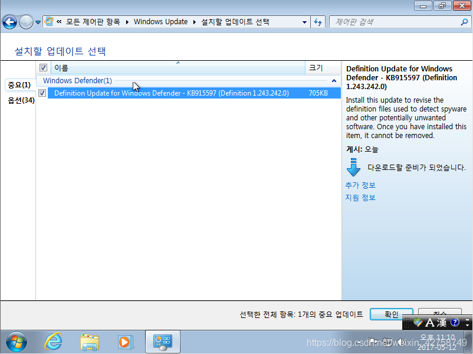Expand breadcrumb arrow after '모든 제어판 항목'
473x354 pixels.
pyautogui.click(x=127, y=22)
